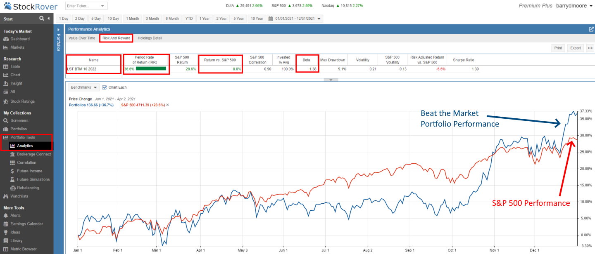Open the Metric Browser
595x254 pixels.
coord(23,249)
